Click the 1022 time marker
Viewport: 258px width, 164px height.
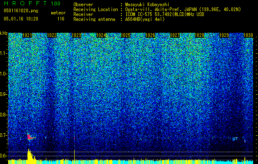click(x=52, y=35)
